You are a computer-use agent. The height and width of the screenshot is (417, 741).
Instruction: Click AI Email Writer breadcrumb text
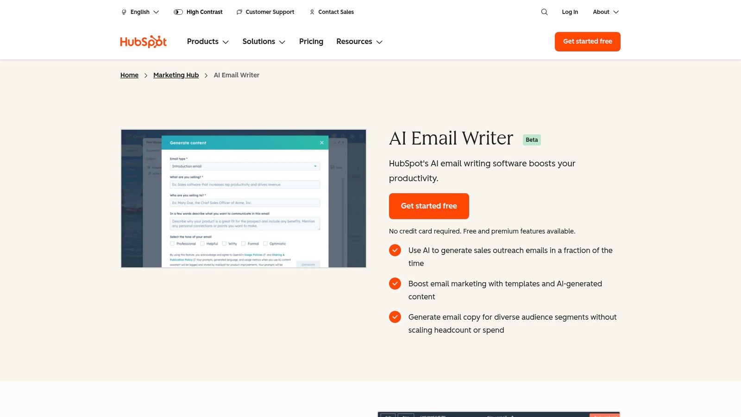pos(237,75)
